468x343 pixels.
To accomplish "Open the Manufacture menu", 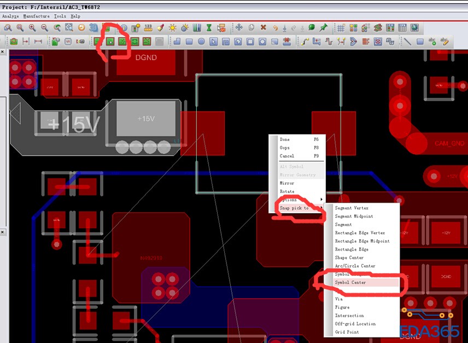I will 37,16.
